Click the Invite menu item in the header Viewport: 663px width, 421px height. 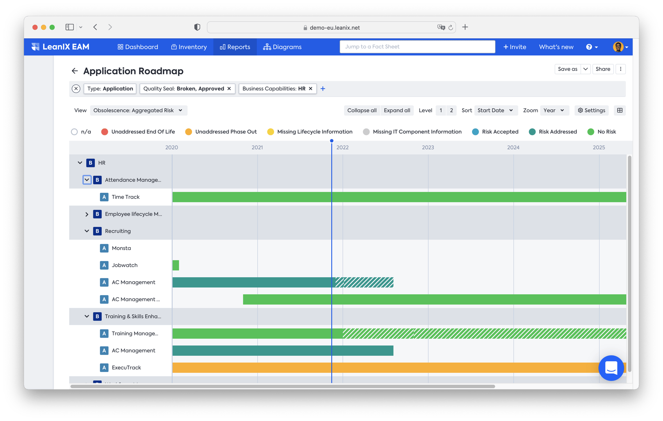click(x=515, y=47)
